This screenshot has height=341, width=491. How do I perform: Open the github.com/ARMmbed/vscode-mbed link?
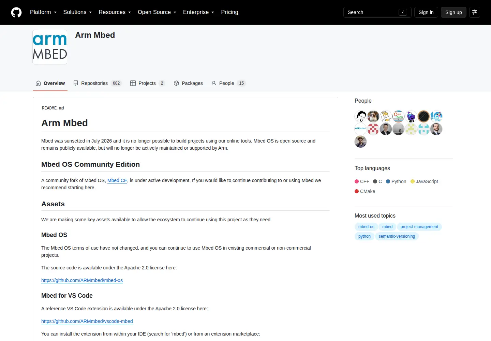coord(87,321)
